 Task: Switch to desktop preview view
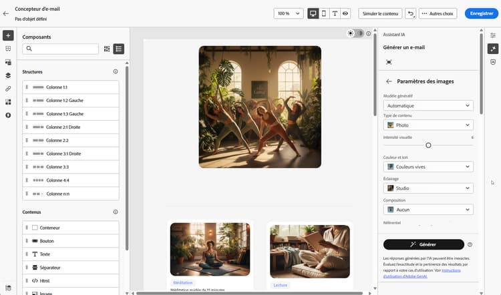click(313, 13)
